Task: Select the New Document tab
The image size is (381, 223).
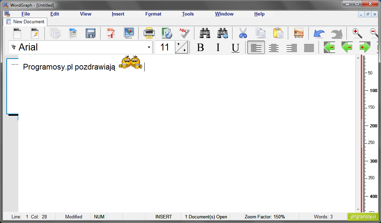Action: click(x=25, y=22)
